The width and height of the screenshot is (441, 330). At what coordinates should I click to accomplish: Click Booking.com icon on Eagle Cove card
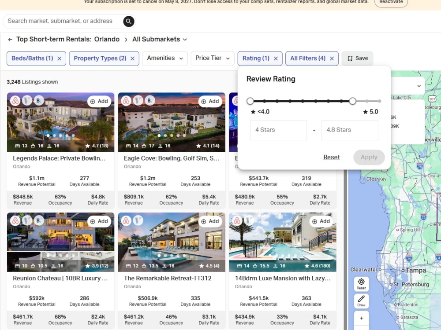pyautogui.click(x=149, y=100)
